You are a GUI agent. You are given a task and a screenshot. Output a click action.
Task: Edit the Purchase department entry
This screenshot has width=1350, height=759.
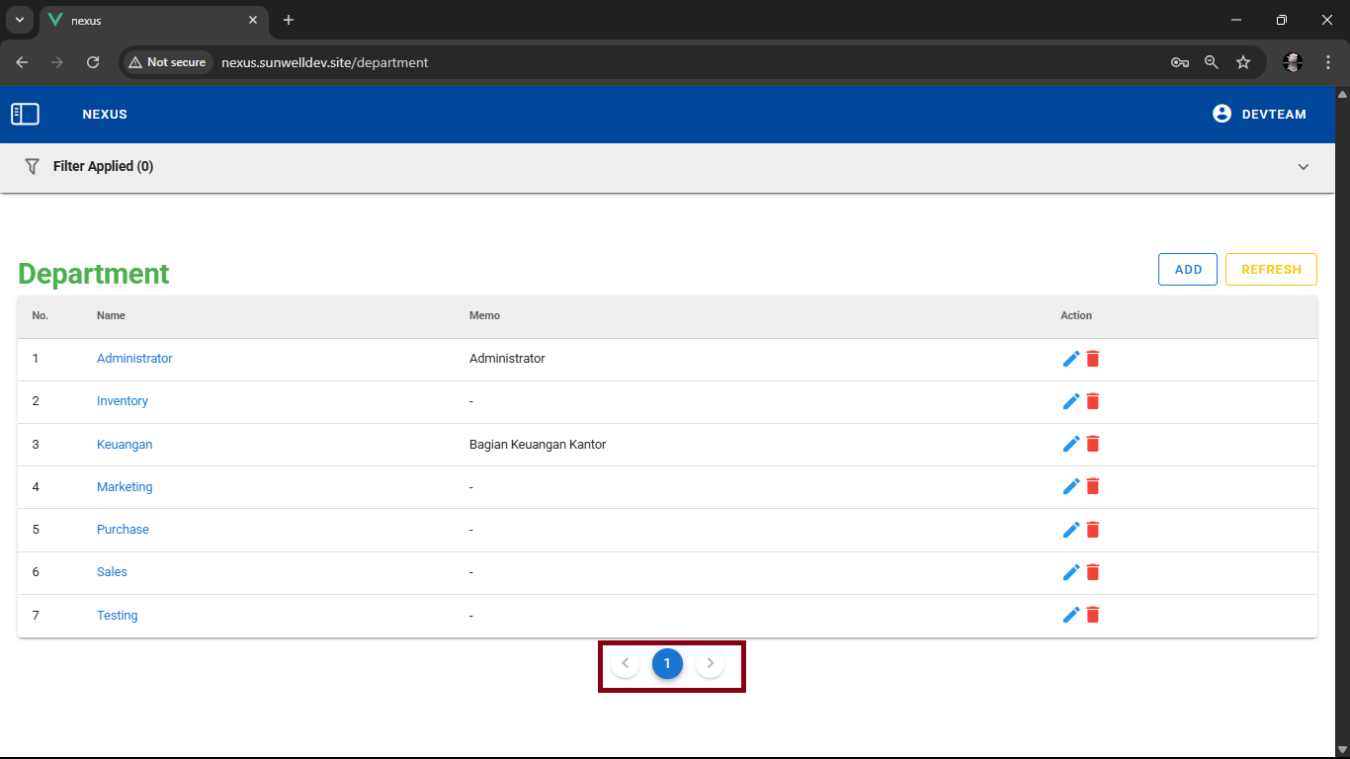click(1070, 530)
